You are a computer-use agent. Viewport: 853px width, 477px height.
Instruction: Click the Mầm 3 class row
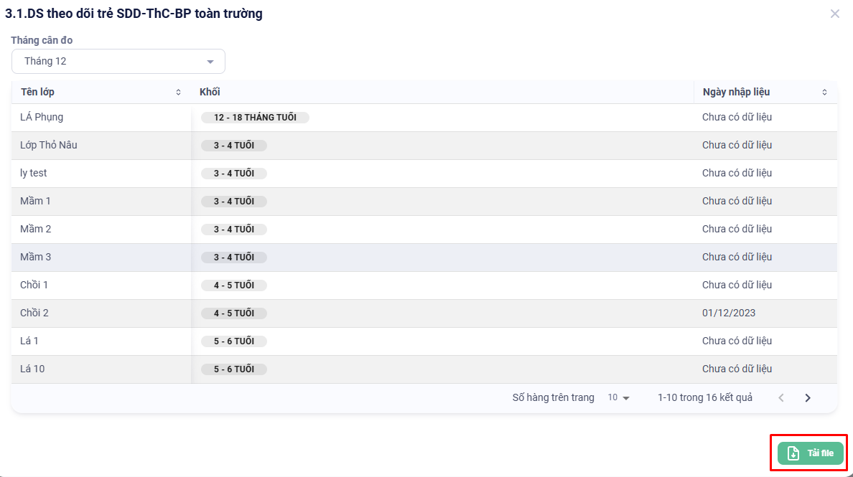(36, 258)
